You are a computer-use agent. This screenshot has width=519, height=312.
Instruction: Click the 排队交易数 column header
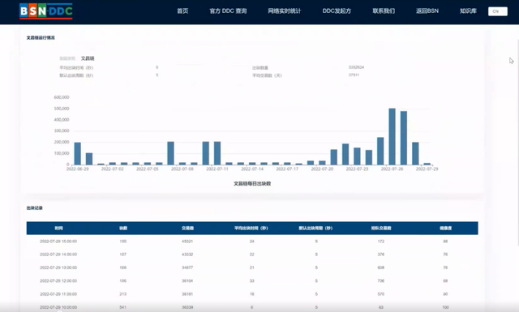tap(381, 228)
